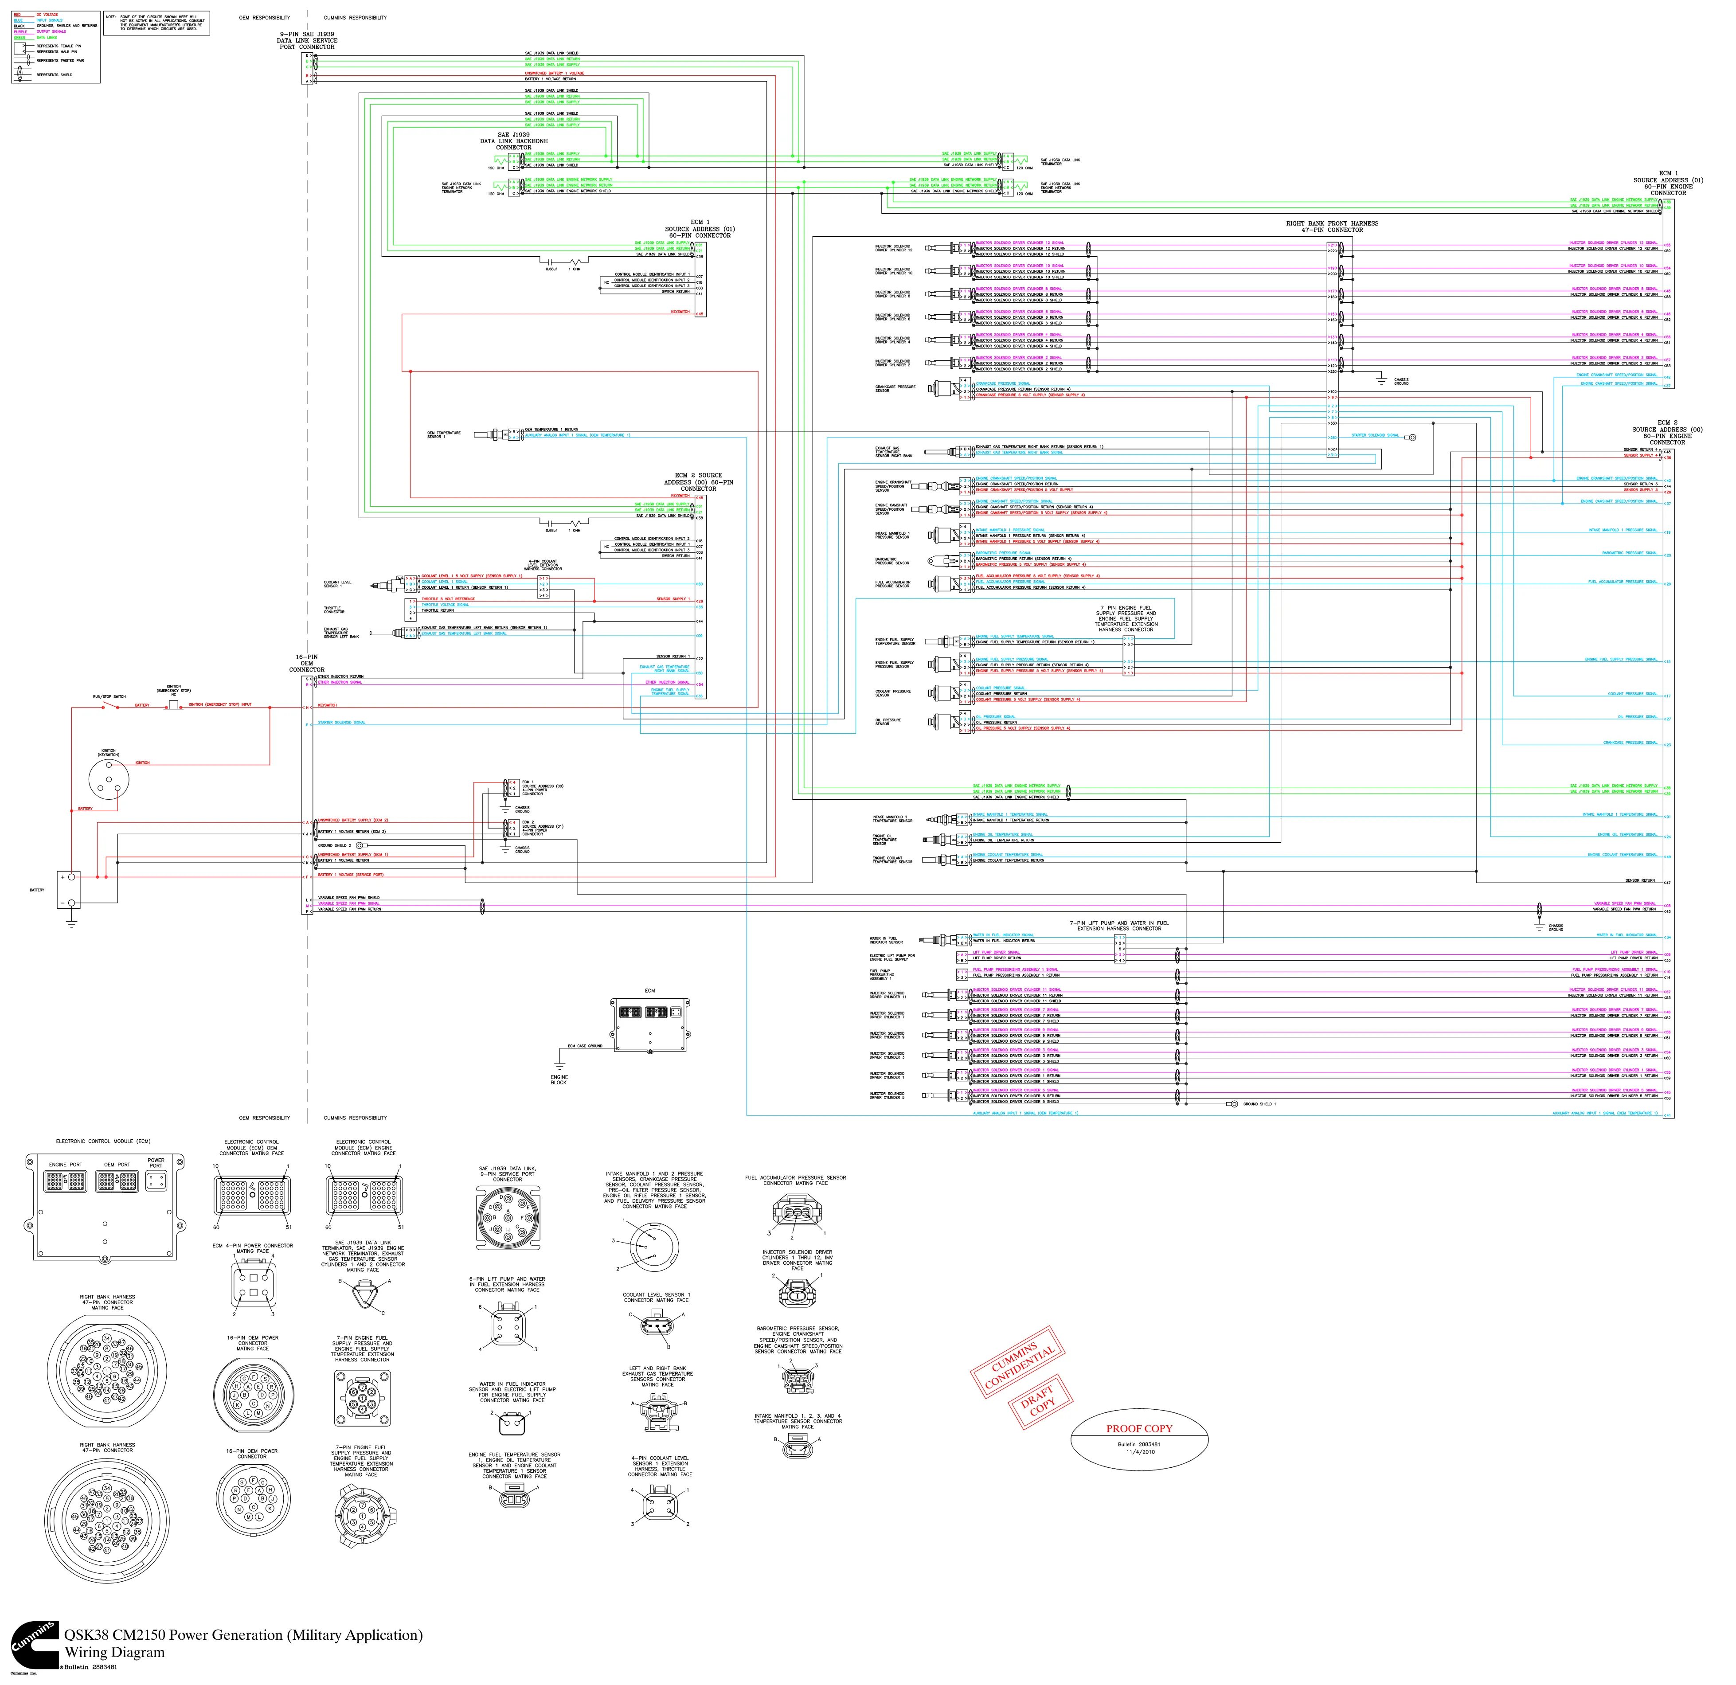Screen dimensions: 1736x1685
Task: Select the injector solenoid driver connector mating face
Action: pyautogui.click(x=797, y=1293)
